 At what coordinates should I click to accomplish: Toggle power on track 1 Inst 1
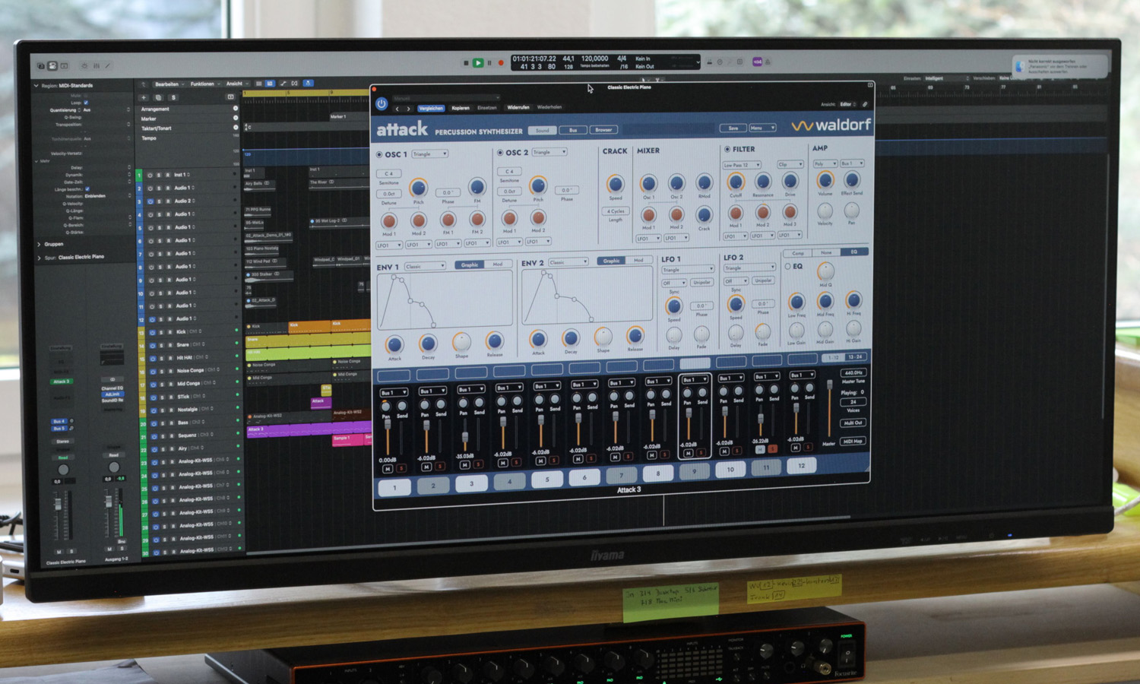(150, 175)
